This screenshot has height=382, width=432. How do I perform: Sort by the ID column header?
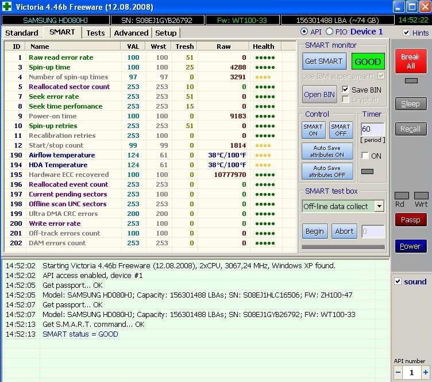point(15,47)
